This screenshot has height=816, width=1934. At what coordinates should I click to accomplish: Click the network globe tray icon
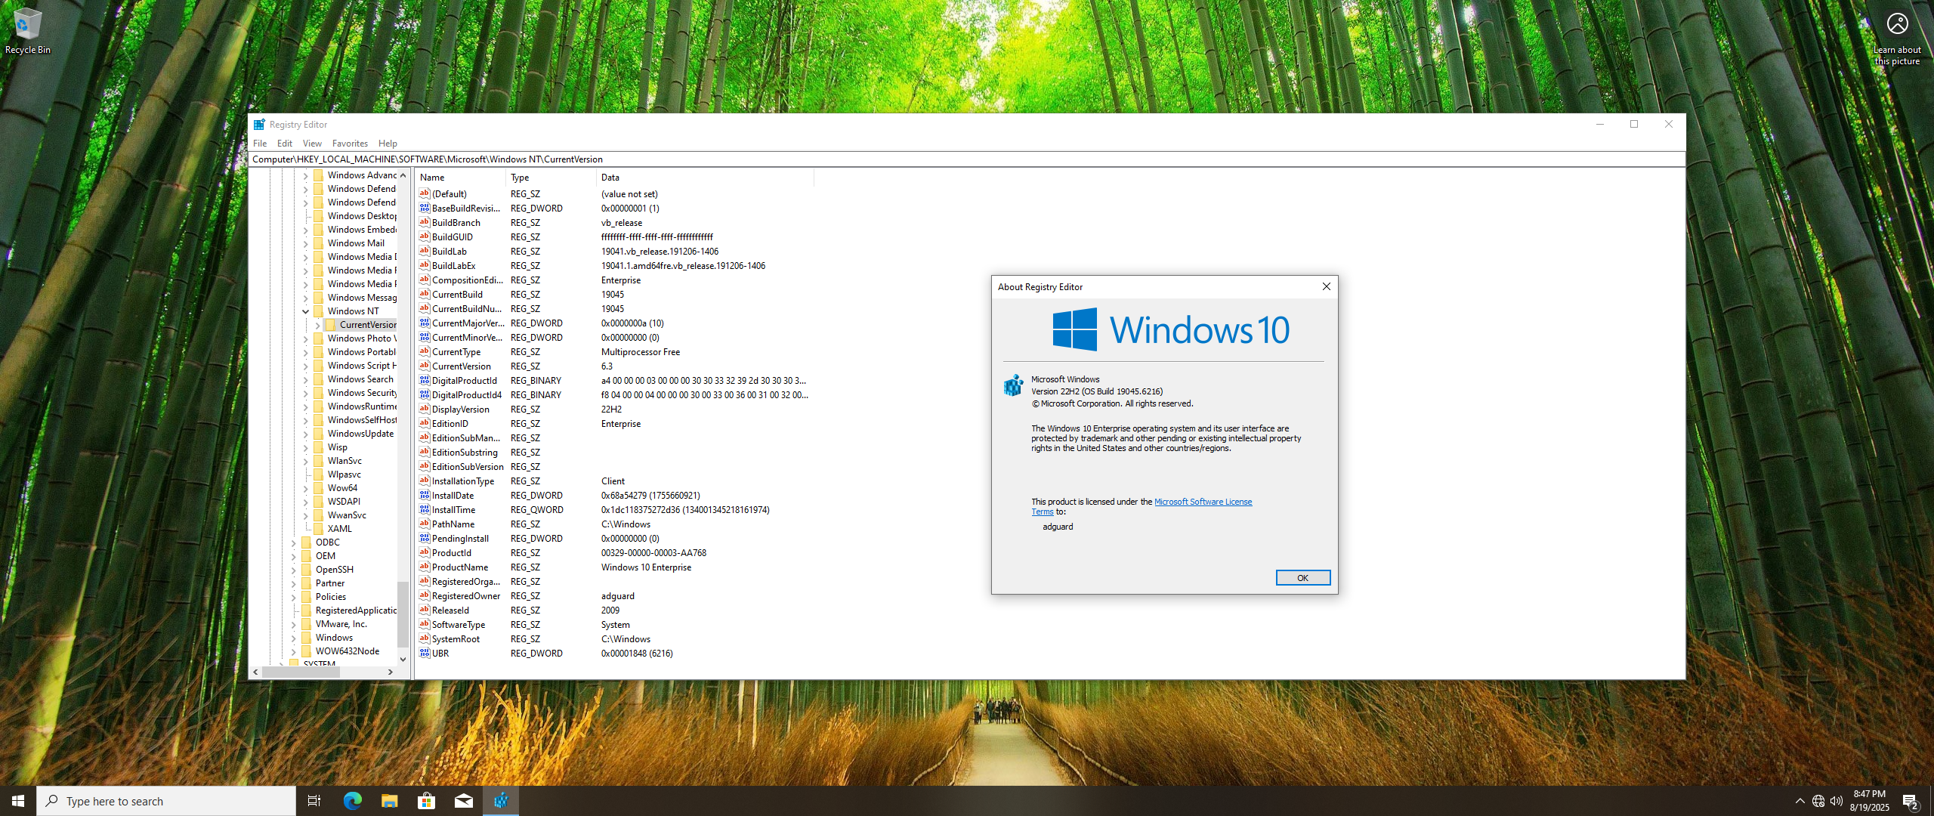pos(1818,801)
